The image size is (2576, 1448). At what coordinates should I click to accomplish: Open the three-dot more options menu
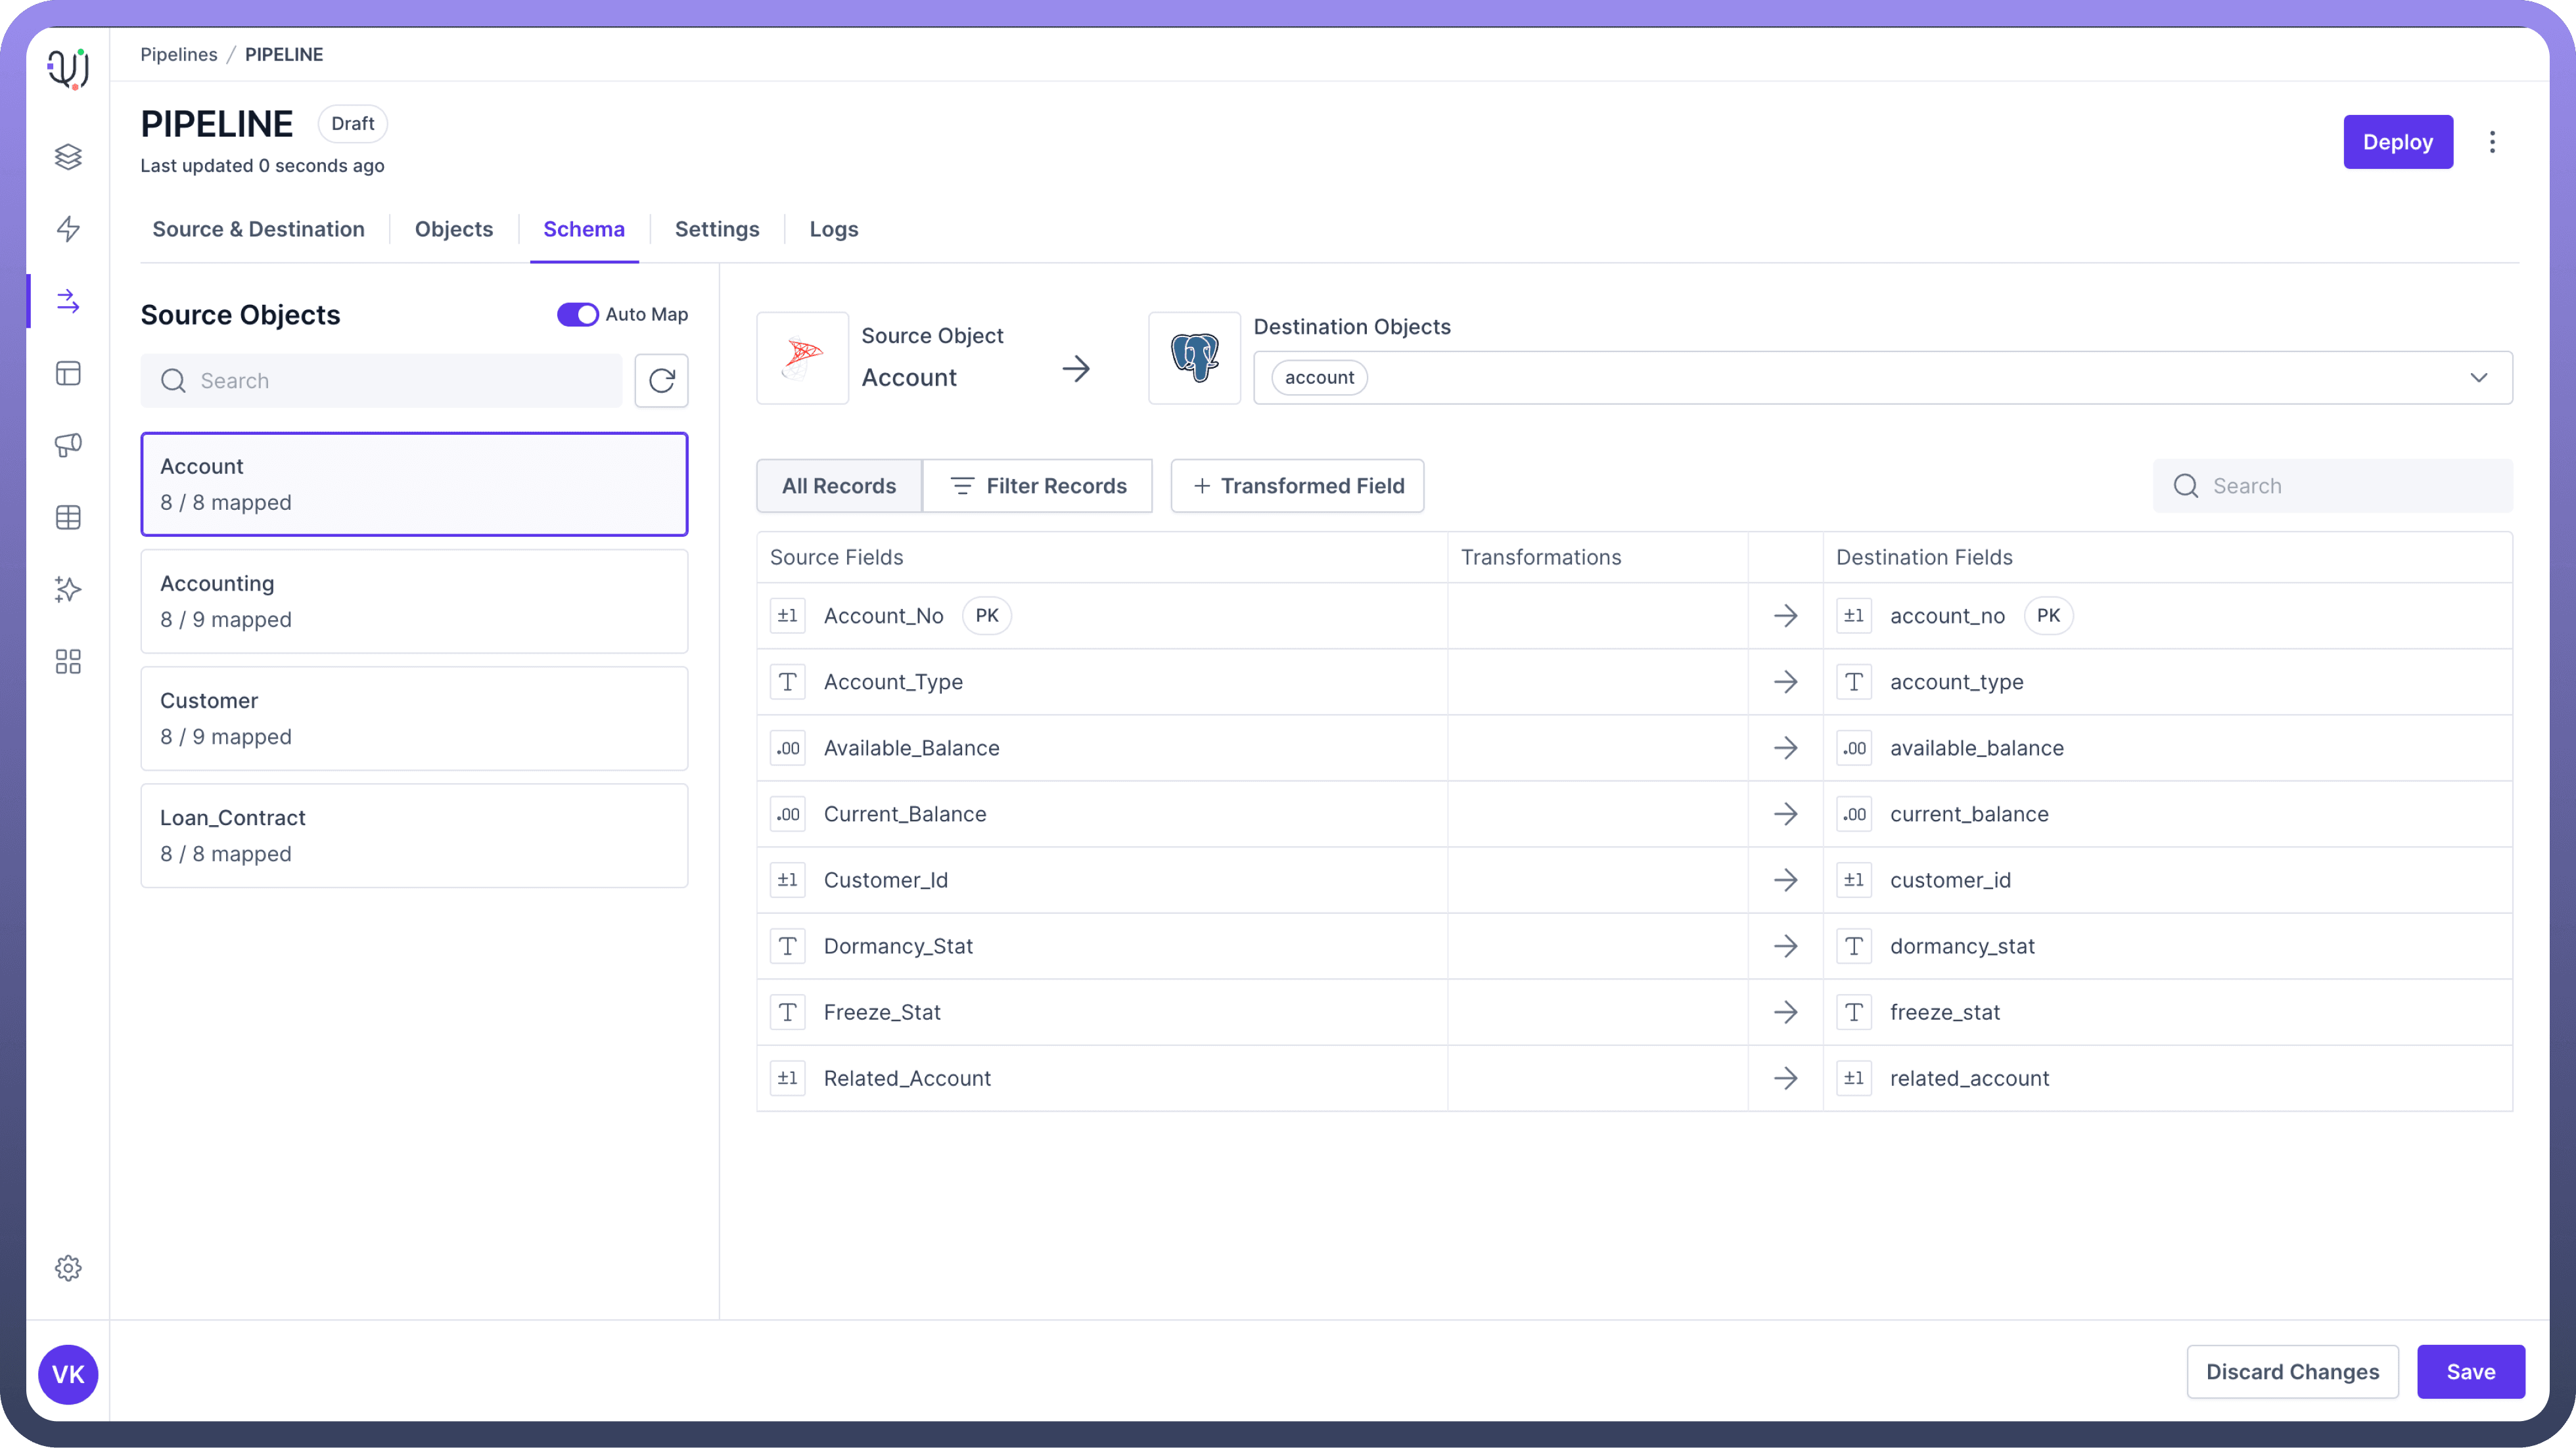[2492, 142]
